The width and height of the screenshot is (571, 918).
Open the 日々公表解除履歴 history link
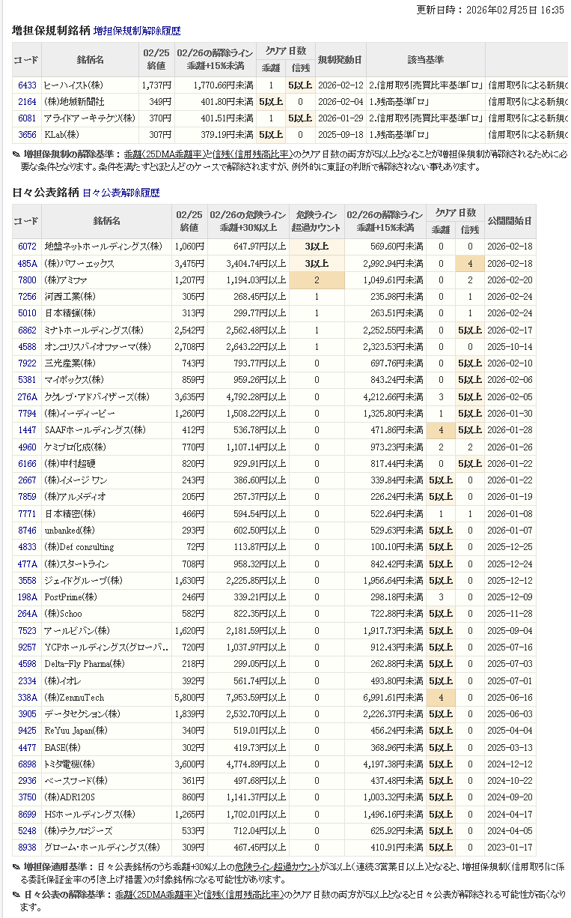click(x=120, y=193)
